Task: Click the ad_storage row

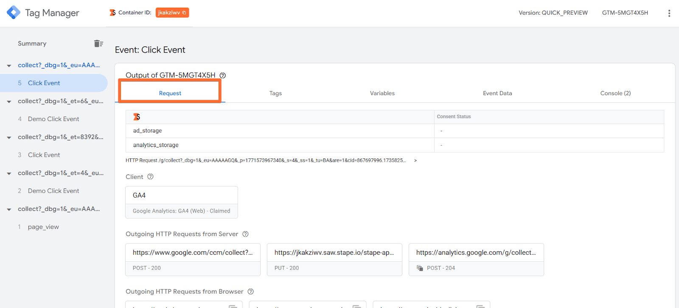Action: click(395, 131)
